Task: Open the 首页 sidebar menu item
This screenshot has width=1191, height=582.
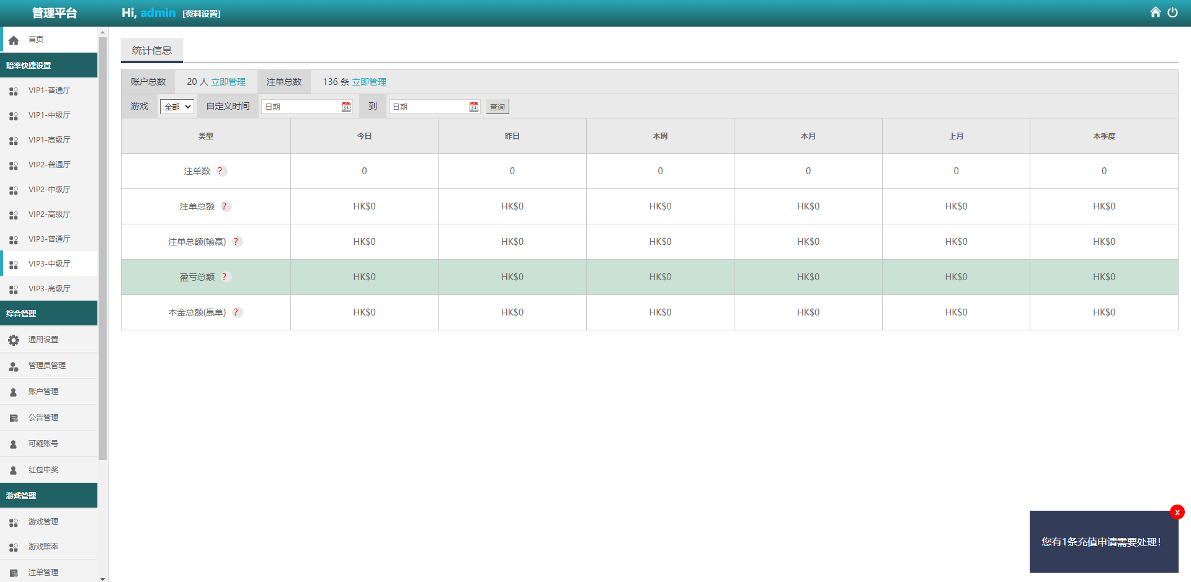Action: tap(36, 40)
